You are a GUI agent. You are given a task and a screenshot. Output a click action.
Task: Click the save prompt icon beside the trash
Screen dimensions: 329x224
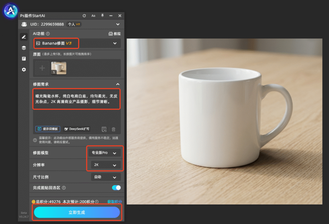pos(104,129)
